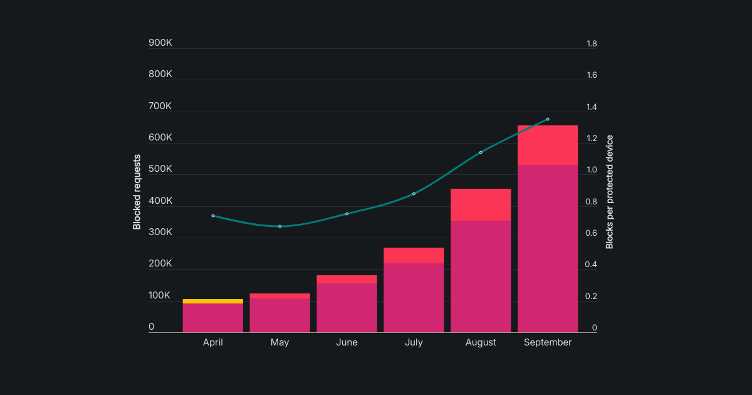Select the yellow segment of April bar

coord(213,301)
